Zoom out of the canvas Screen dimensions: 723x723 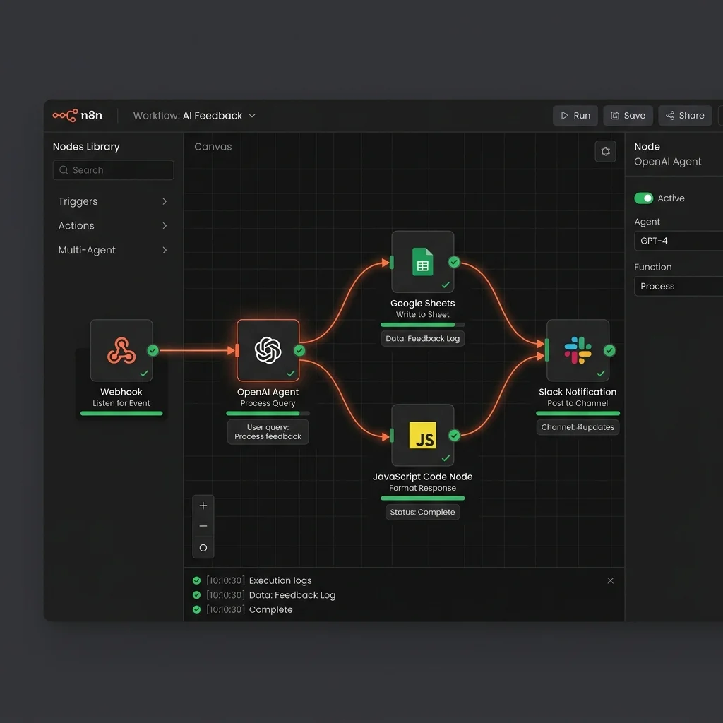pyautogui.click(x=203, y=526)
